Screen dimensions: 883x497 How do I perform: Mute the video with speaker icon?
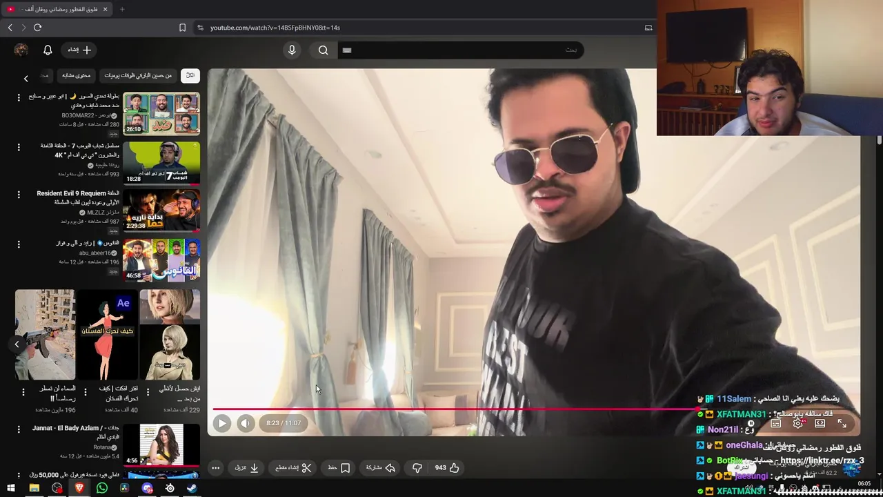click(246, 423)
